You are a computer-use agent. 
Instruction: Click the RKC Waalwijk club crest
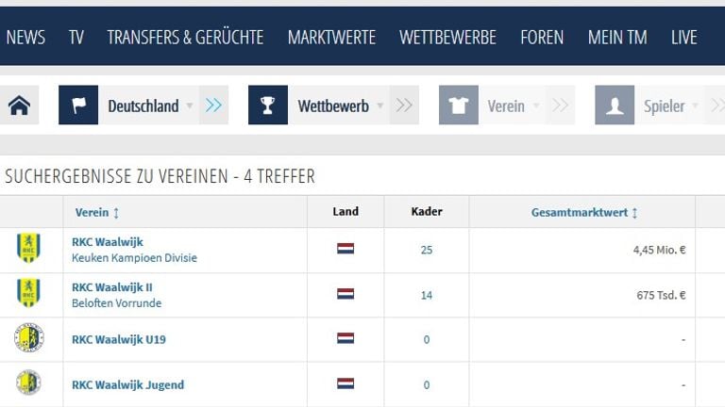(28, 249)
